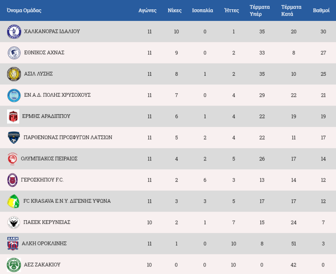
Task: Select the FC KRASAVA yellow-green logo
Action: (x=13, y=201)
